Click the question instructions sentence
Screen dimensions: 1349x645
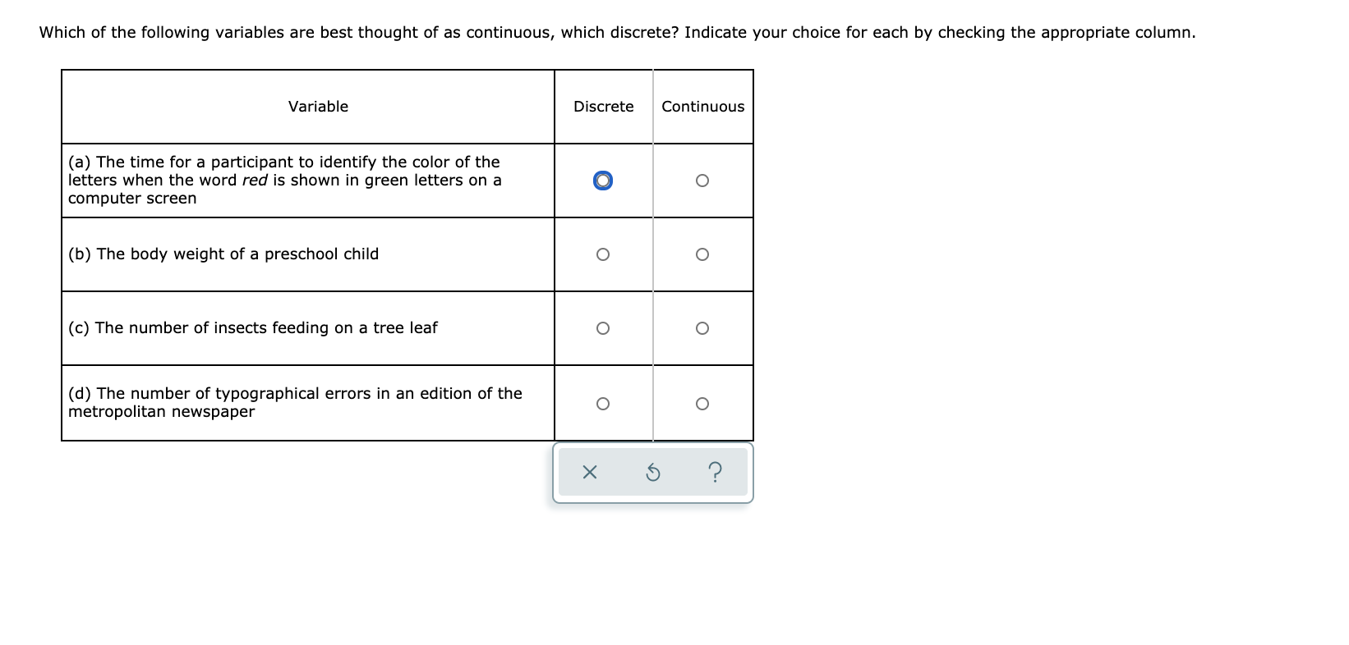click(x=618, y=32)
